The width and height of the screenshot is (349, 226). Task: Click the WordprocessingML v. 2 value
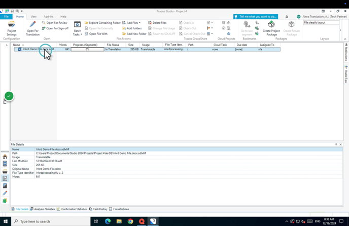tap(49, 173)
